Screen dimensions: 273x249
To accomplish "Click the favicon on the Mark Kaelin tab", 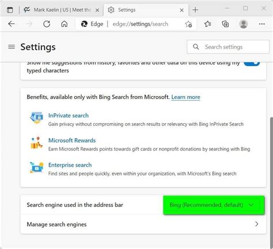I will [x=27, y=10].
